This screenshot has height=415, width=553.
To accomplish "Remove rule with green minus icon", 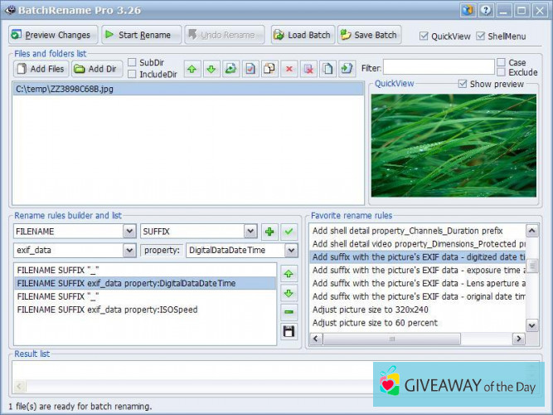I will coord(289,312).
